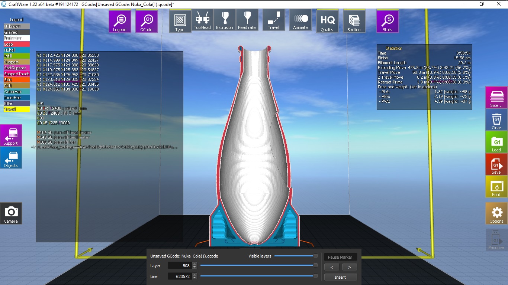Image resolution: width=508 pixels, height=285 pixels.
Task: Load a G-code file
Action: [496, 142]
